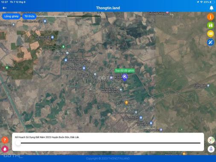Select the purple marked coordinate pin

click(125, 77)
